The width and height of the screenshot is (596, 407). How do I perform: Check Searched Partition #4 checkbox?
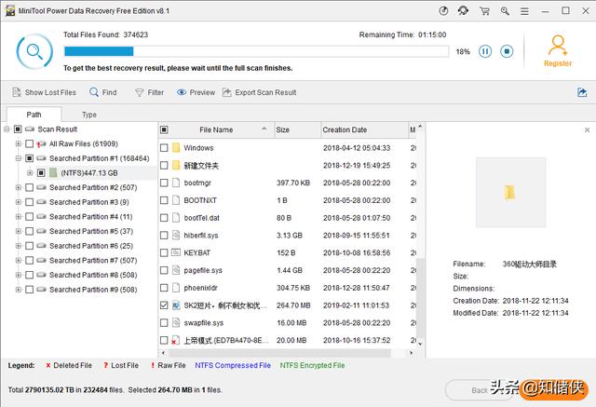tap(29, 217)
